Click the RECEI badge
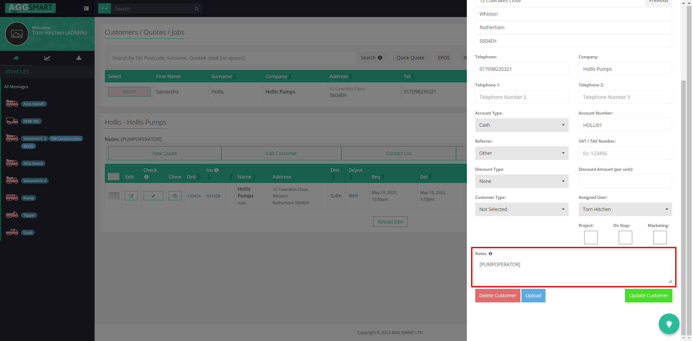Viewport: 692px width, 341px height. [x=28, y=146]
